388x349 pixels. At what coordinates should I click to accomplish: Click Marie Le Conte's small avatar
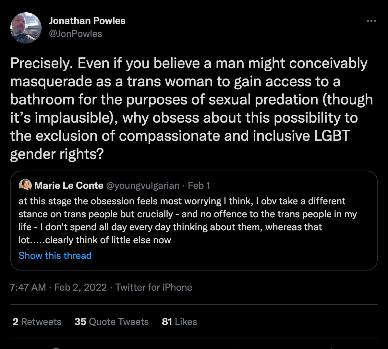[25, 185]
